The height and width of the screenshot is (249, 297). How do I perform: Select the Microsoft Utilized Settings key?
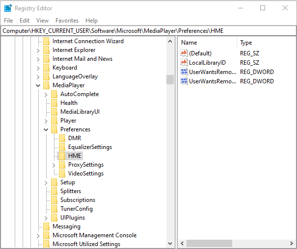(x=86, y=244)
